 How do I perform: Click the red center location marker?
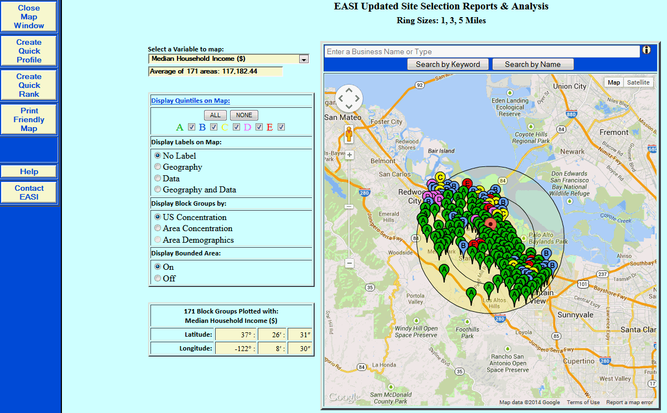pyautogui.click(x=490, y=223)
